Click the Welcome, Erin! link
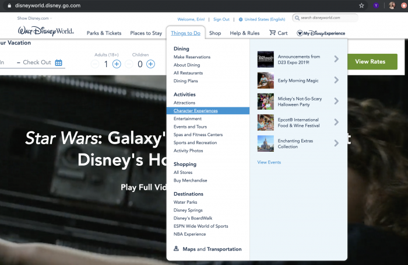 (x=191, y=19)
